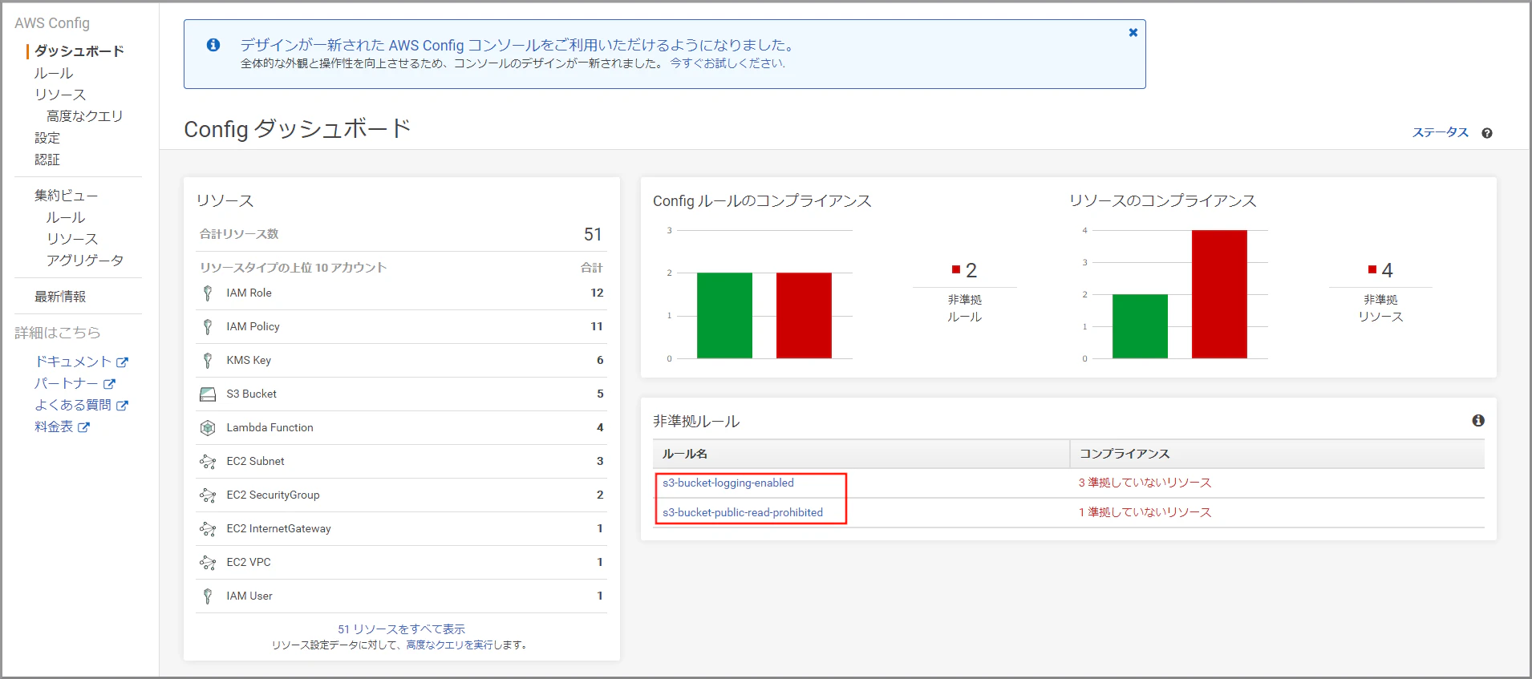Click the Lambda Function resource icon
This screenshot has width=1532, height=679.
pyautogui.click(x=208, y=428)
